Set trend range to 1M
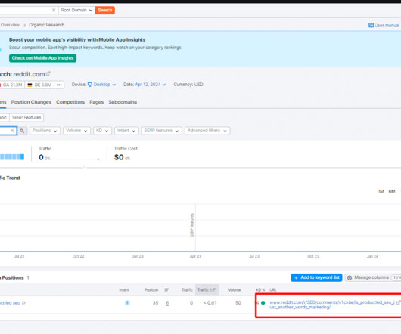Image resolution: width=401 pixels, height=334 pixels. pyautogui.click(x=381, y=191)
